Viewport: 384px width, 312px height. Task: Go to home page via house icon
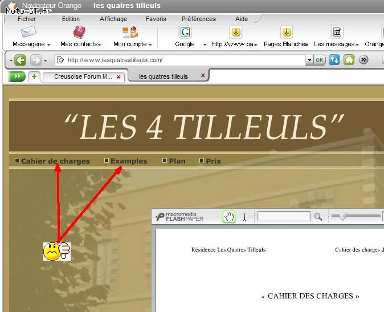(x=349, y=60)
